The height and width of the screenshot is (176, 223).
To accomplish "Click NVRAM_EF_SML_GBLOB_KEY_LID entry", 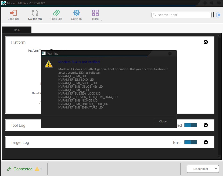I will tap(81, 87).
